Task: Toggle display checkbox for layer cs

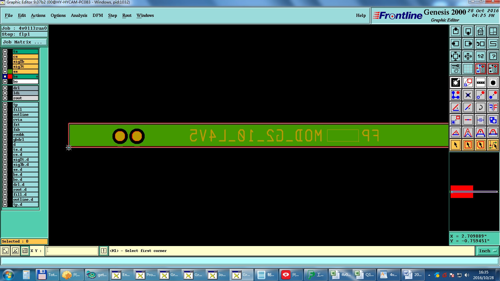Action: point(5,57)
